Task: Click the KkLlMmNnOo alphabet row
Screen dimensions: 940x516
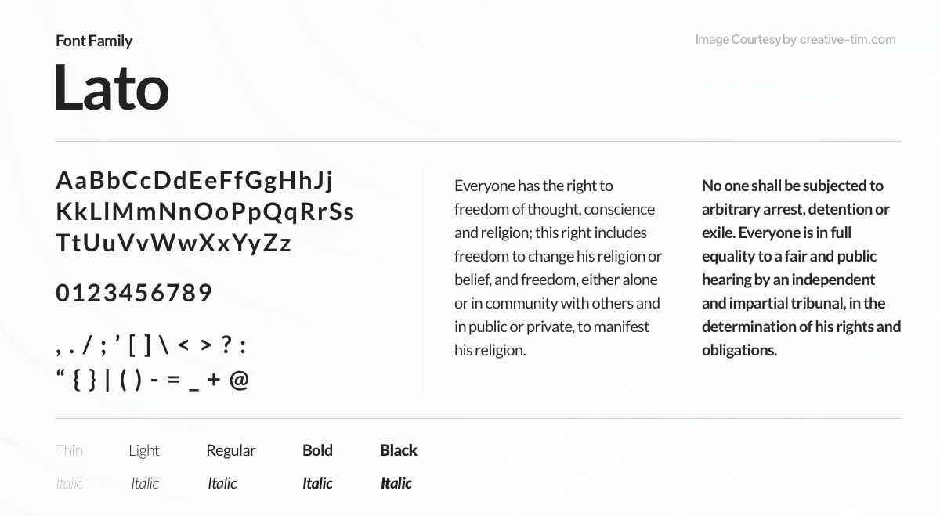Action: coord(205,212)
